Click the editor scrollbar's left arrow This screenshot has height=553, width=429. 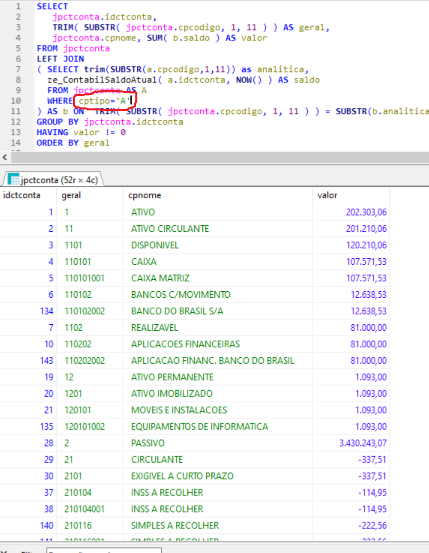coord(5,157)
